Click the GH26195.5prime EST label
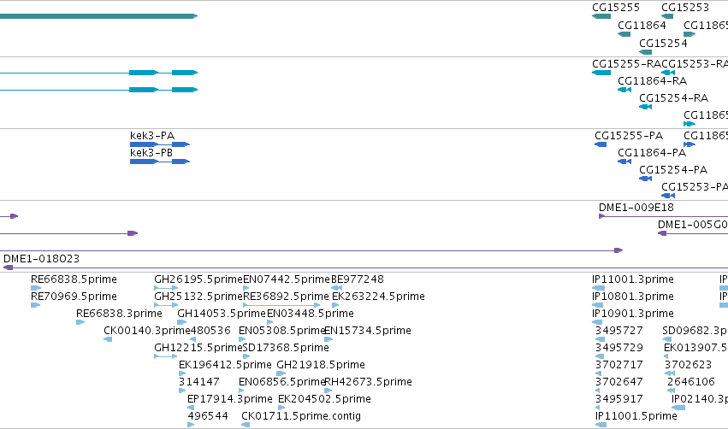 pyautogui.click(x=198, y=279)
